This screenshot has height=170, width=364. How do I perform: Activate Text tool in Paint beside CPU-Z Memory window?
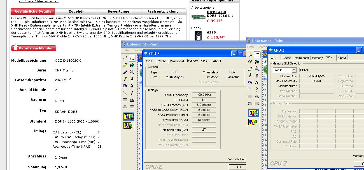pos(132,86)
